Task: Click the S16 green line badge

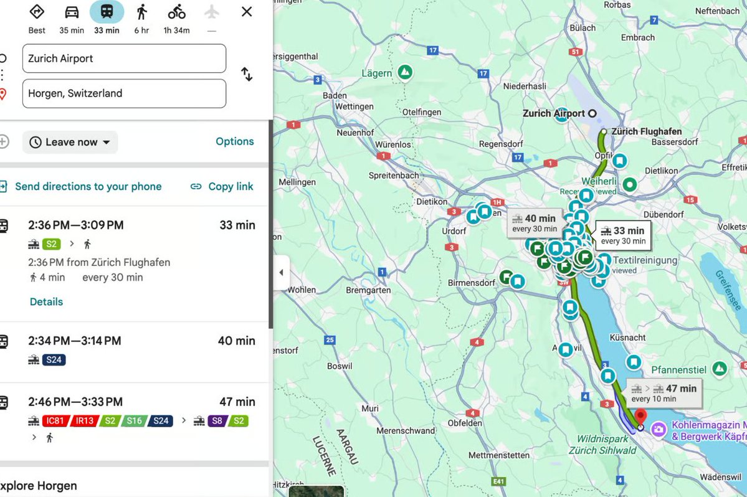Action: point(134,421)
